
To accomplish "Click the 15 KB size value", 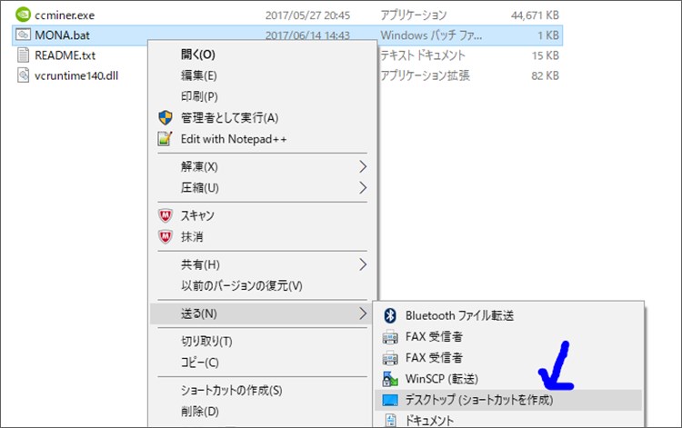I will tap(546, 55).
